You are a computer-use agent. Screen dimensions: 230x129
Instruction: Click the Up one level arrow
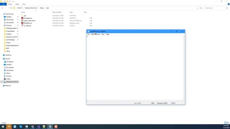point(11,8)
